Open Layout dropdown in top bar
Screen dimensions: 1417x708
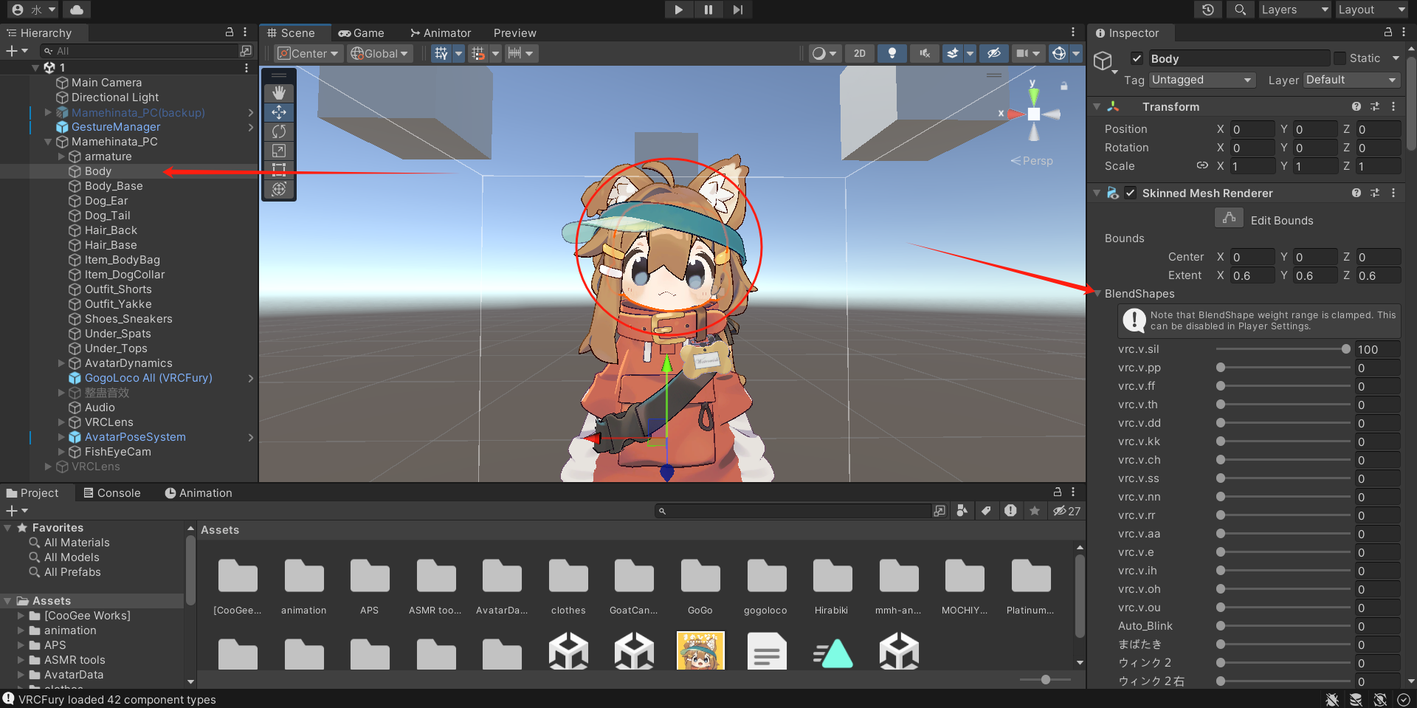[x=1371, y=10]
